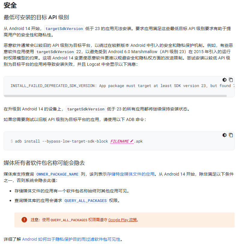Screen dimensions: 237x244
Task: Copy the INSTALL_FAILED_DEPRECATED_SDK_VERSION code snippet
Action: pos(231,80)
